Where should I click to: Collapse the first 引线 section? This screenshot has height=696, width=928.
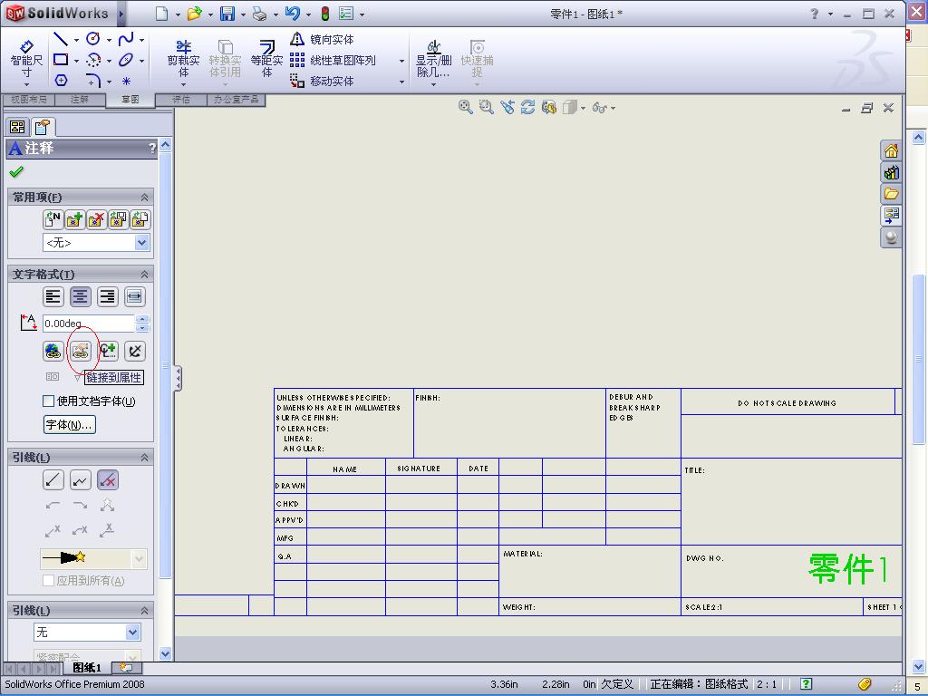pos(144,458)
